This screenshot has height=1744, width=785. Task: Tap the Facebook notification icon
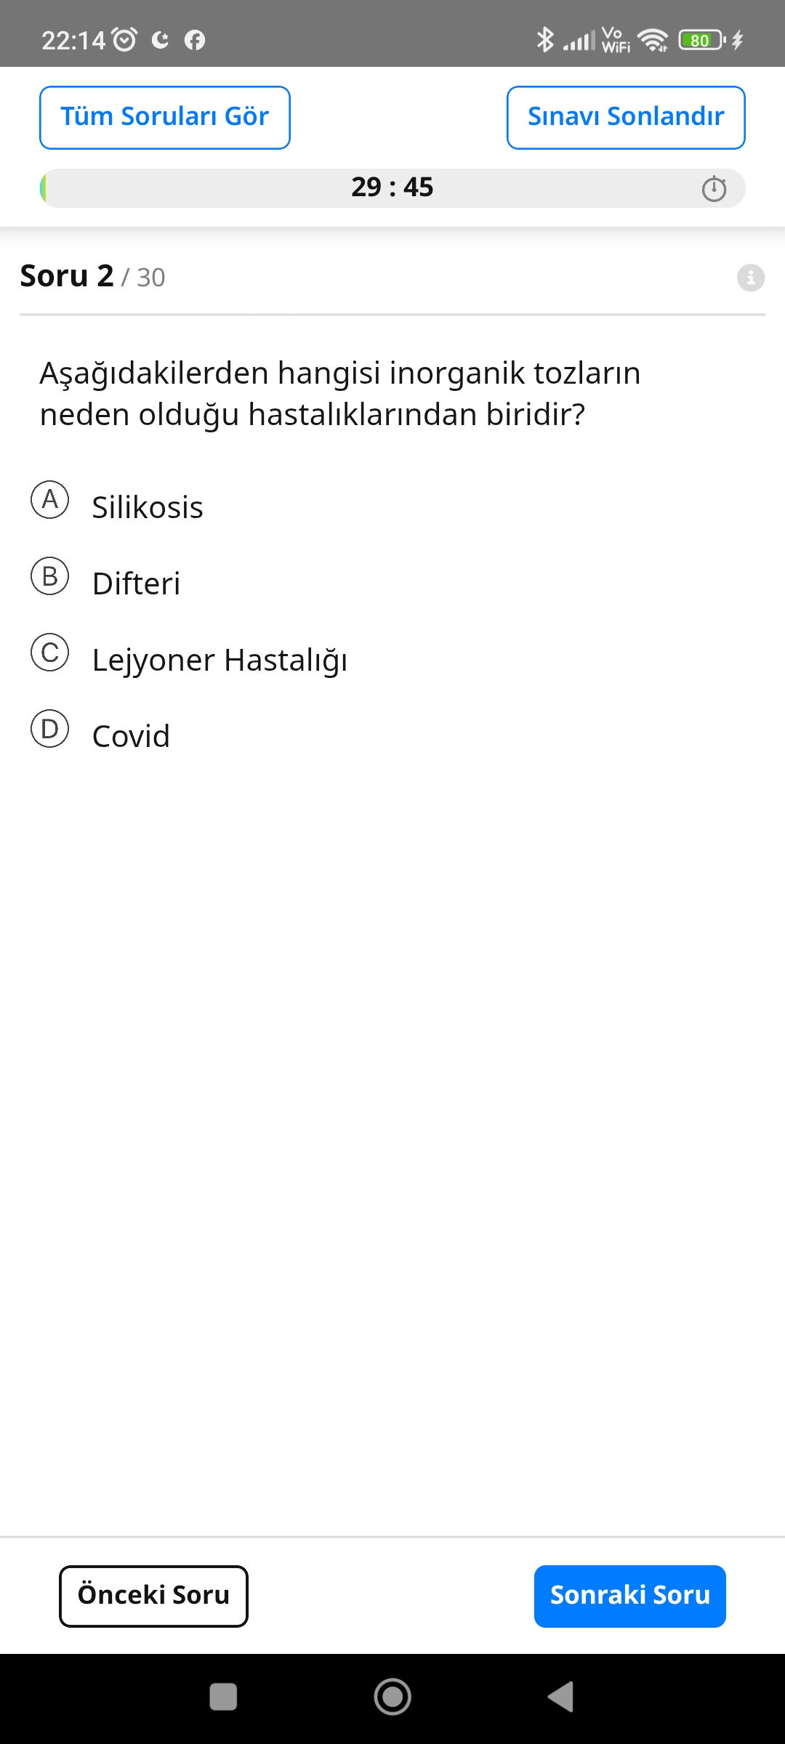(195, 40)
